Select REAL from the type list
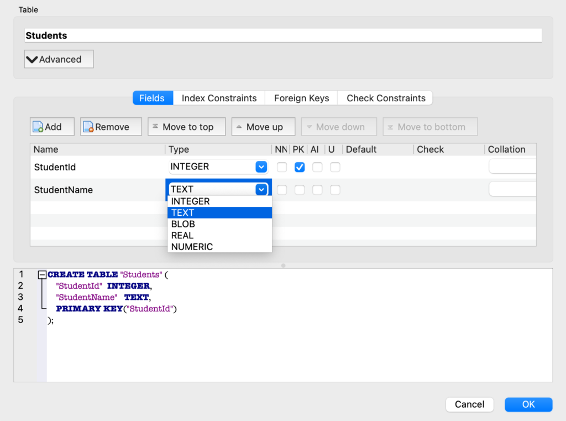This screenshot has height=421, width=566. 182,235
